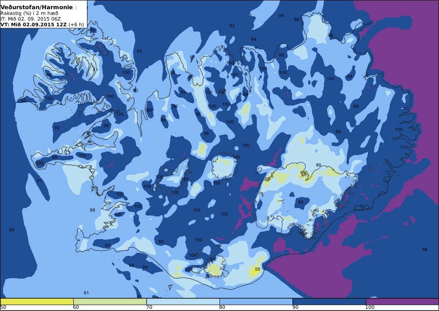
Task: Click the legend scale label '100'
Action: 370,307
